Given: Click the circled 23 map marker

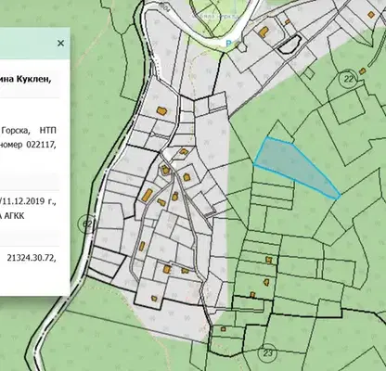Looking at the screenshot, I should [267, 352].
